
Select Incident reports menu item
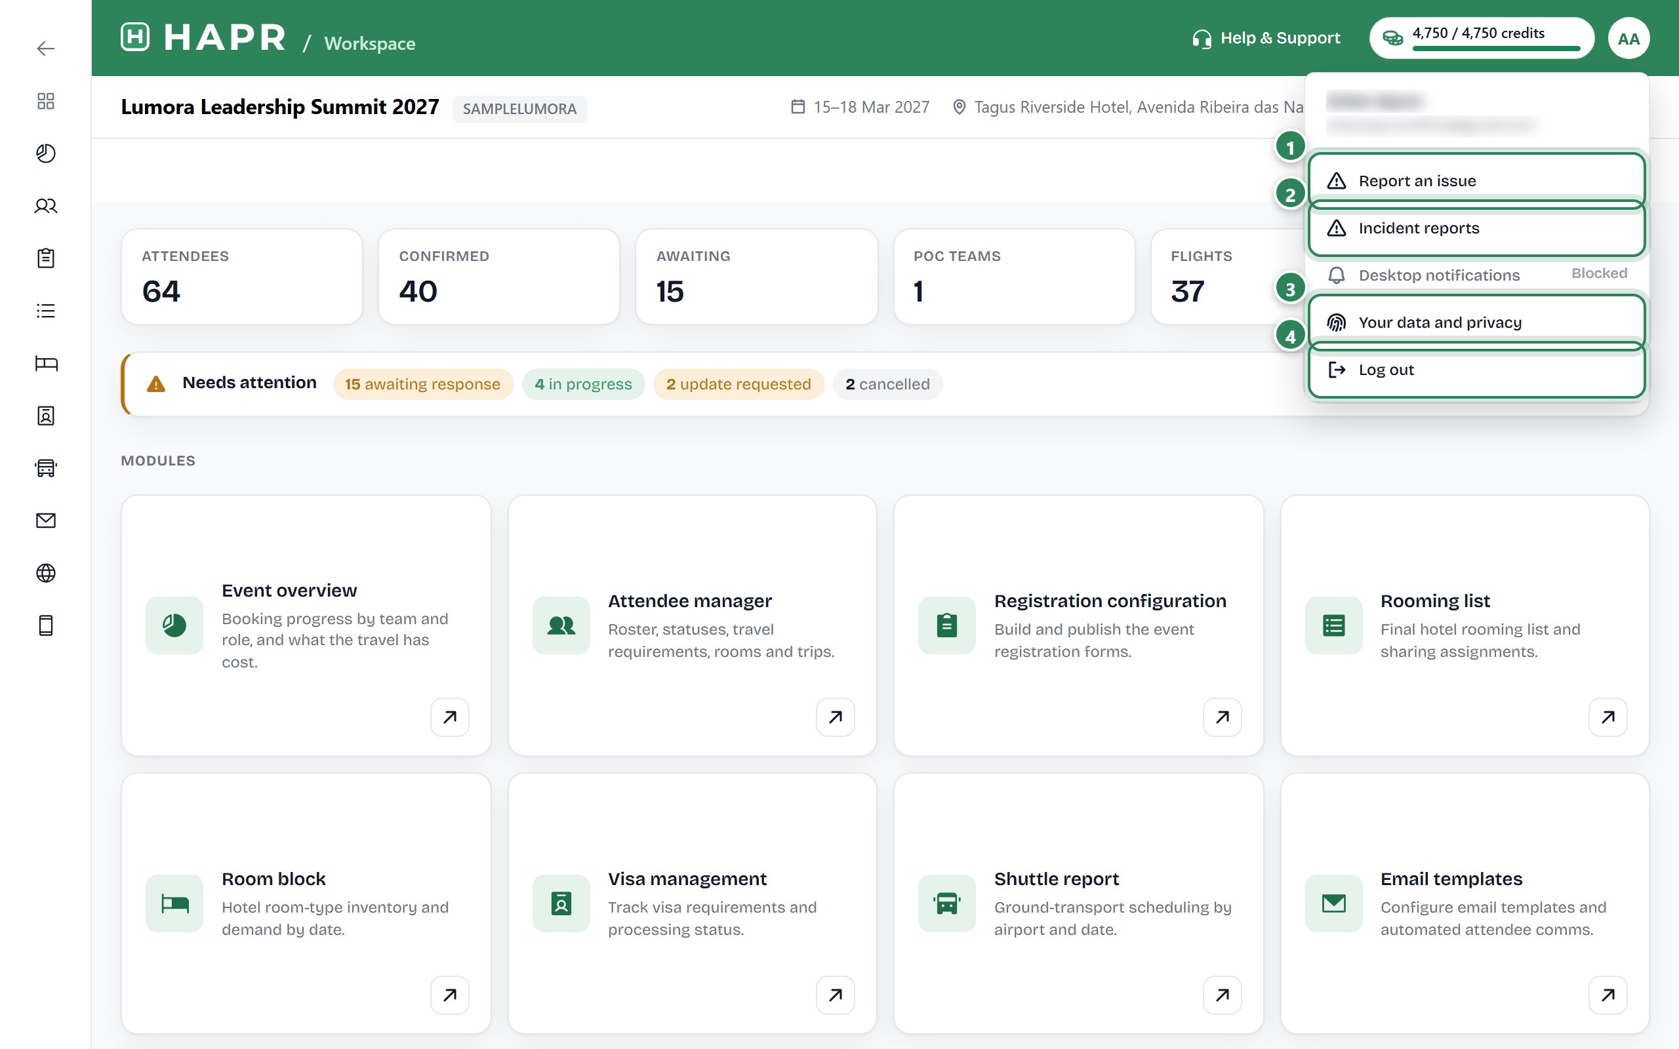(1476, 228)
